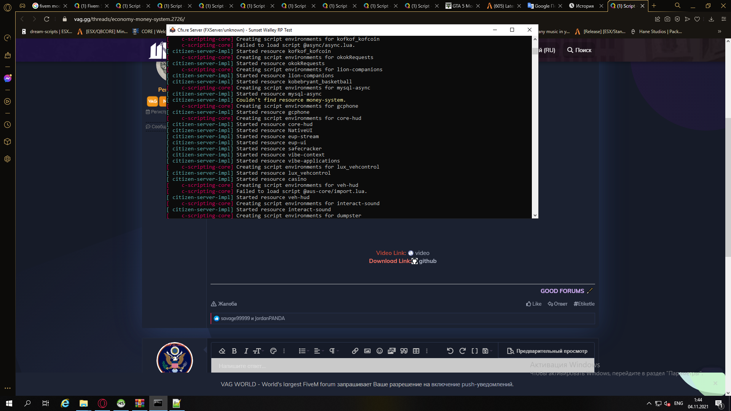Open history clock in the sidebar
731x411 pixels.
coord(8,125)
